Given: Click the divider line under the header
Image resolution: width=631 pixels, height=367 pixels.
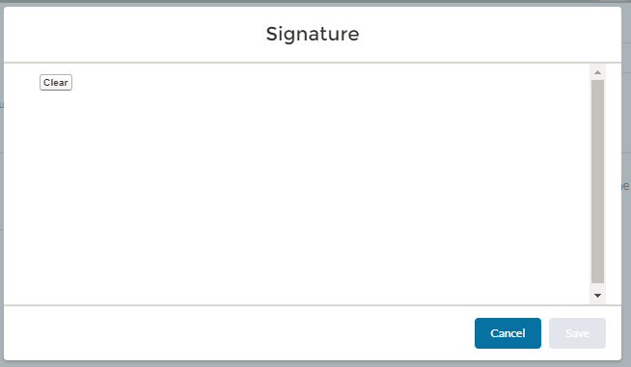Looking at the screenshot, I should click(313, 63).
